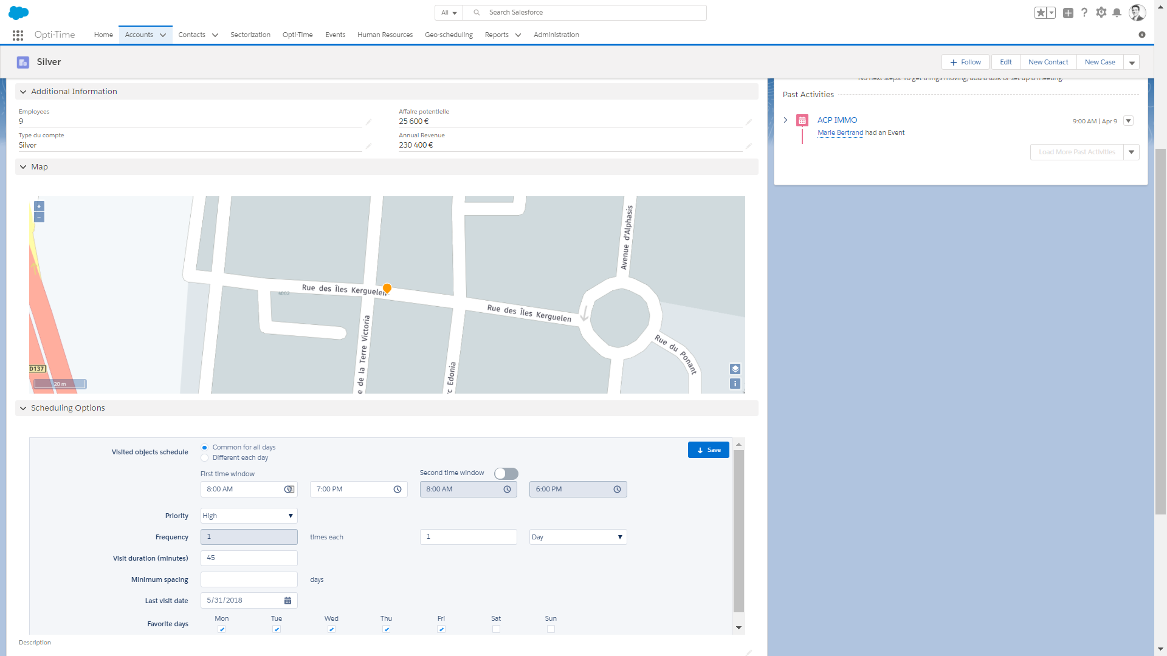Open the Day frequency unit dropdown
Image resolution: width=1167 pixels, height=656 pixels.
click(577, 538)
